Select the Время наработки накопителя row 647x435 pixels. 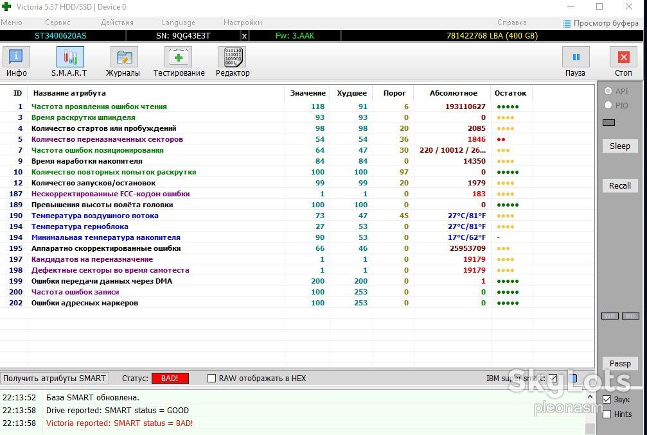point(297,161)
